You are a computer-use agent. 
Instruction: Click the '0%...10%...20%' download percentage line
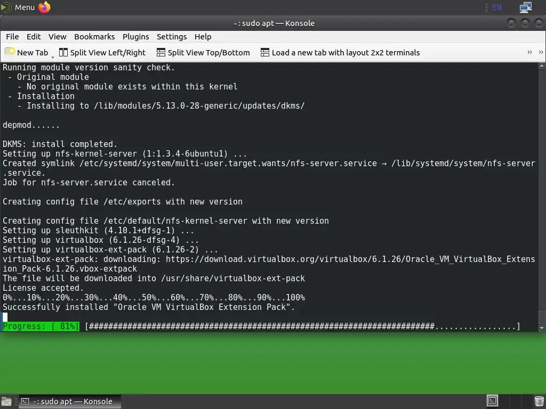(x=154, y=298)
